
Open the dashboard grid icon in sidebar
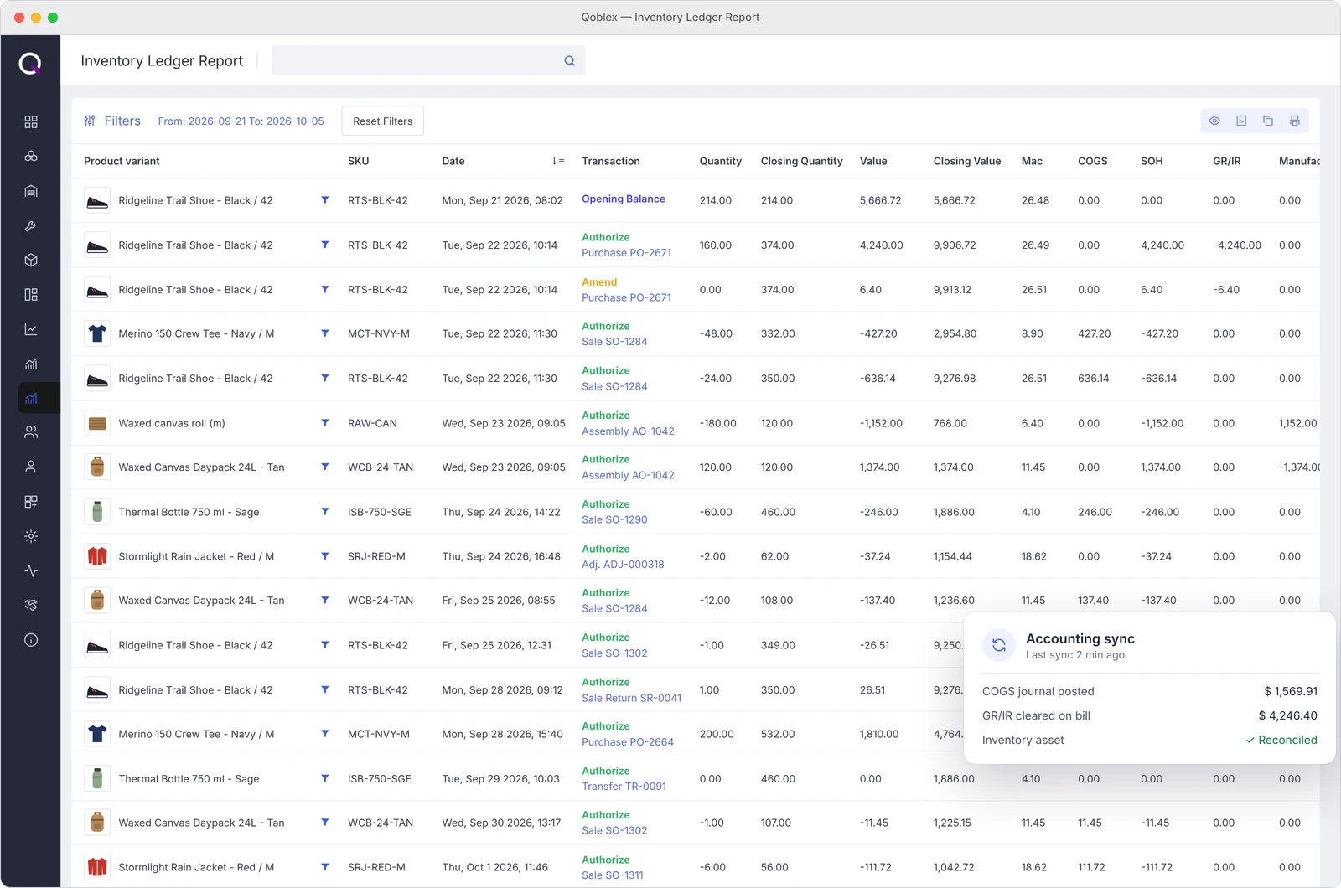31,122
